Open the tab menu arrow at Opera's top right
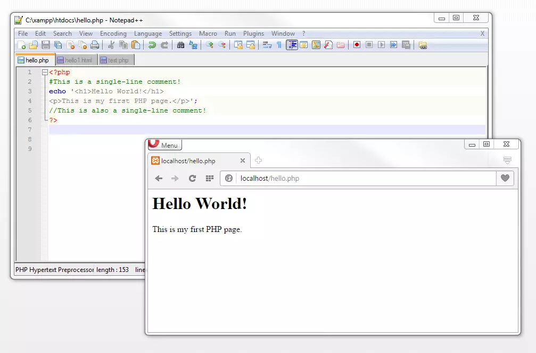 pos(507,160)
